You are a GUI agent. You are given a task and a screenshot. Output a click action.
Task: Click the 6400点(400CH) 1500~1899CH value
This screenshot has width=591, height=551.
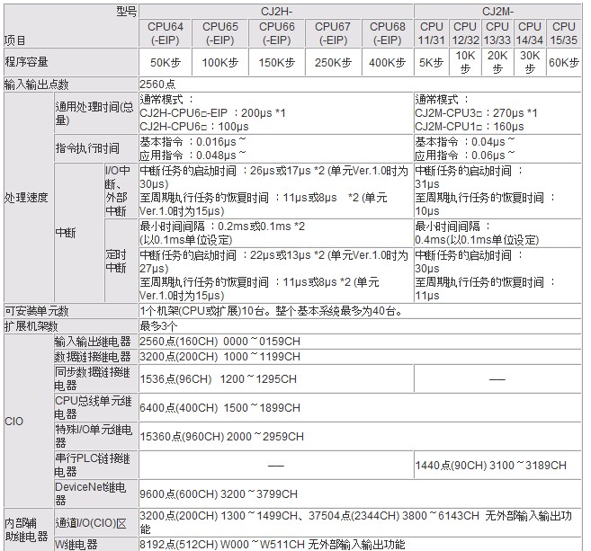220,407
